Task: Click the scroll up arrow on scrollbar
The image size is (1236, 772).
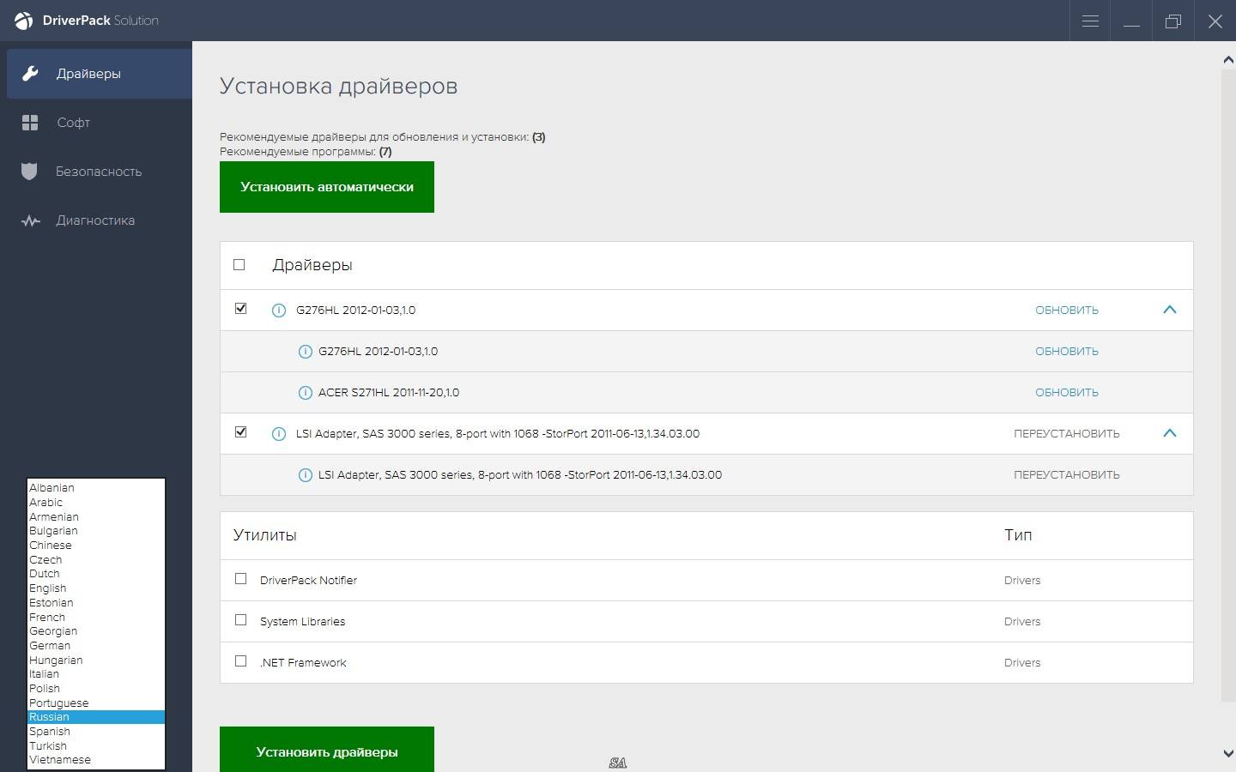Action: (x=1228, y=60)
